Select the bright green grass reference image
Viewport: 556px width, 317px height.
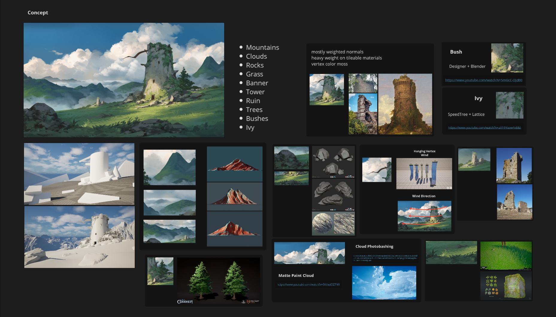click(x=506, y=255)
